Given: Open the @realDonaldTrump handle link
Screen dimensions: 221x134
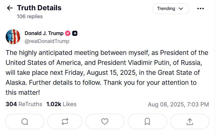Looking at the screenshot, I should click(x=47, y=41).
